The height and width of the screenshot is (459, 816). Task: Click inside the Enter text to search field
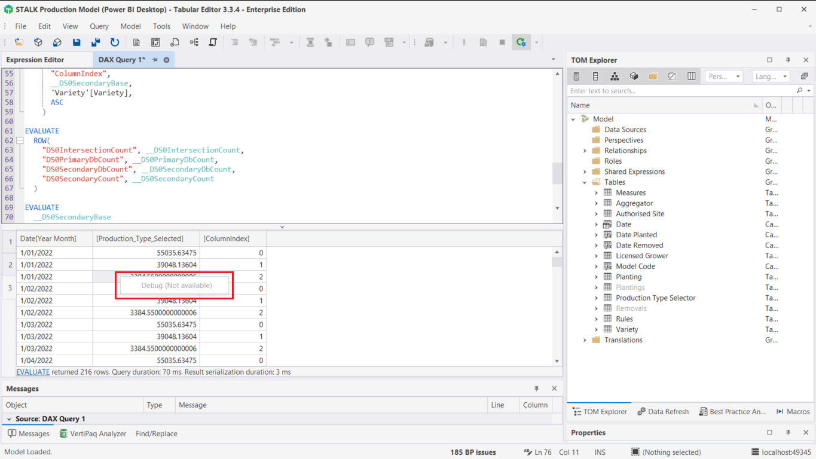[x=658, y=90]
